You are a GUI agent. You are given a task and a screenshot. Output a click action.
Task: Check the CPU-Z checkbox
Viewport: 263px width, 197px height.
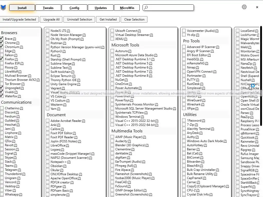point(184,190)
